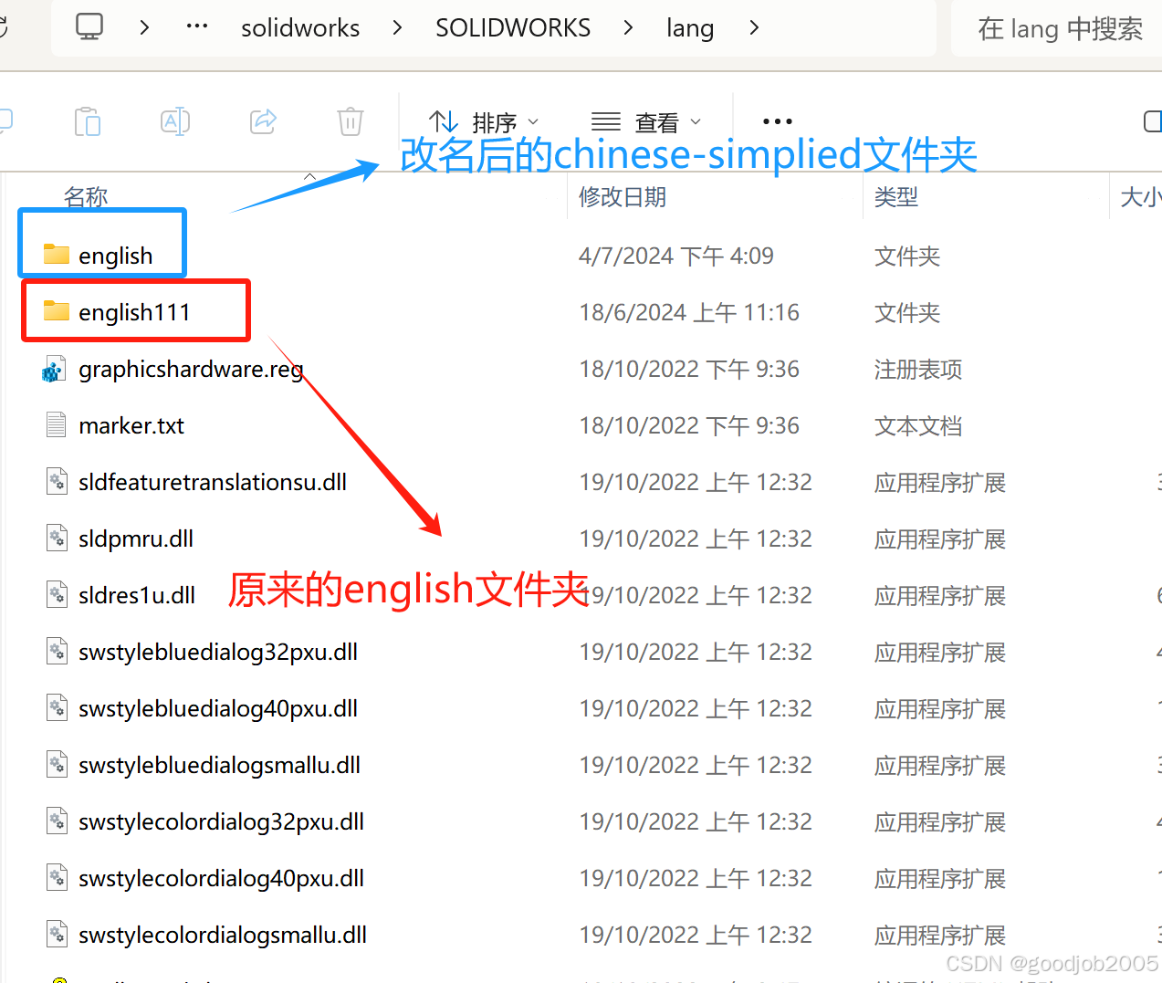The height and width of the screenshot is (983, 1162).
Task: Expand the chevron after lang breadcrumb
Action: pyautogui.click(x=754, y=27)
